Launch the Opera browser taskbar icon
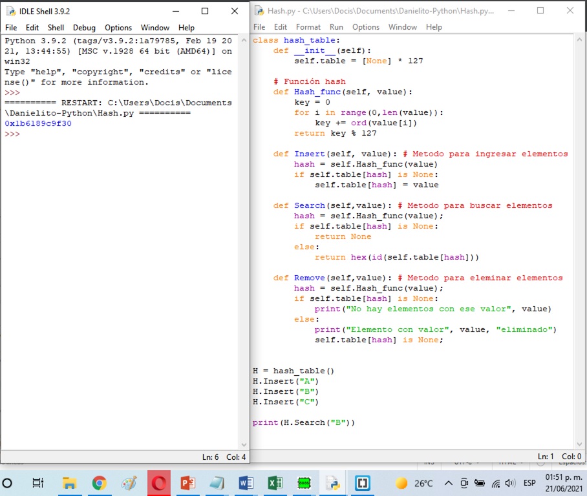This screenshot has height=496, width=587. click(158, 483)
